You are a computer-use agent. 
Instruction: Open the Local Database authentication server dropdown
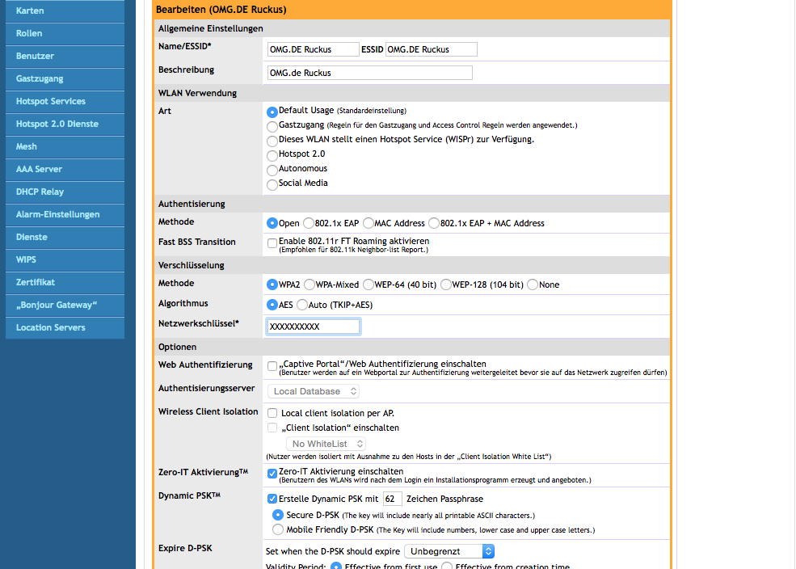tap(314, 391)
